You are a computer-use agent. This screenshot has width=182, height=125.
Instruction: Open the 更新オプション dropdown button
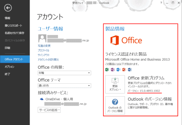[115, 84]
